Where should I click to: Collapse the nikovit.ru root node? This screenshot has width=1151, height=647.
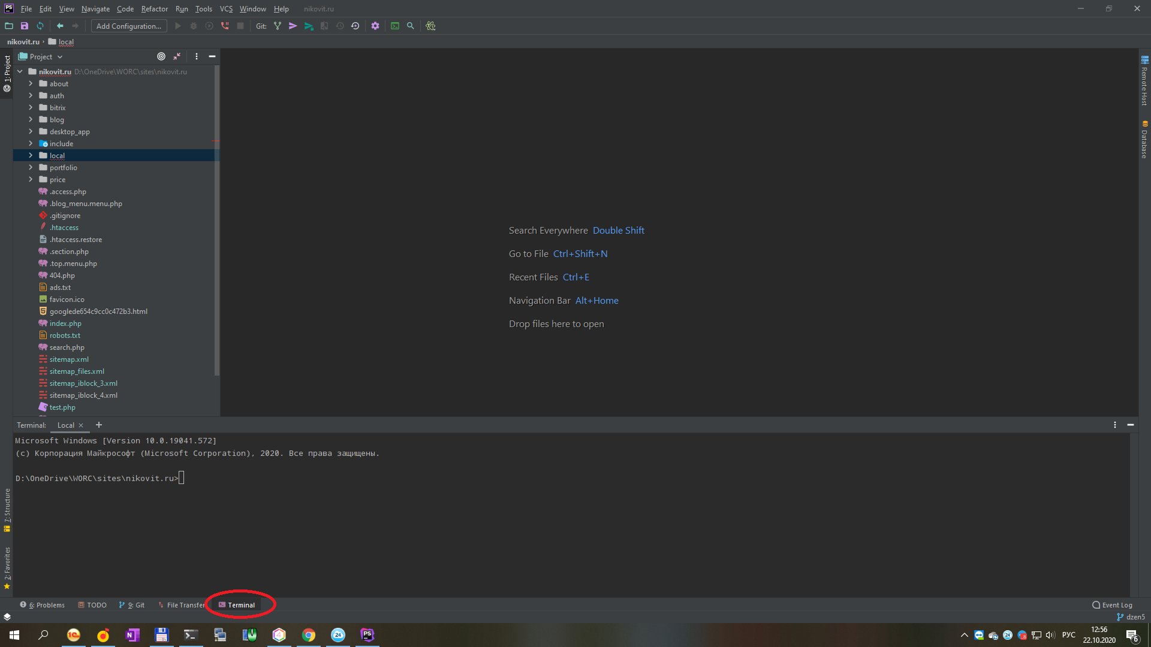click(x=20, y=71)
